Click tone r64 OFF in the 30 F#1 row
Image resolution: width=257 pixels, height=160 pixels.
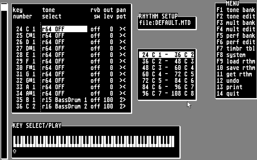53,68
